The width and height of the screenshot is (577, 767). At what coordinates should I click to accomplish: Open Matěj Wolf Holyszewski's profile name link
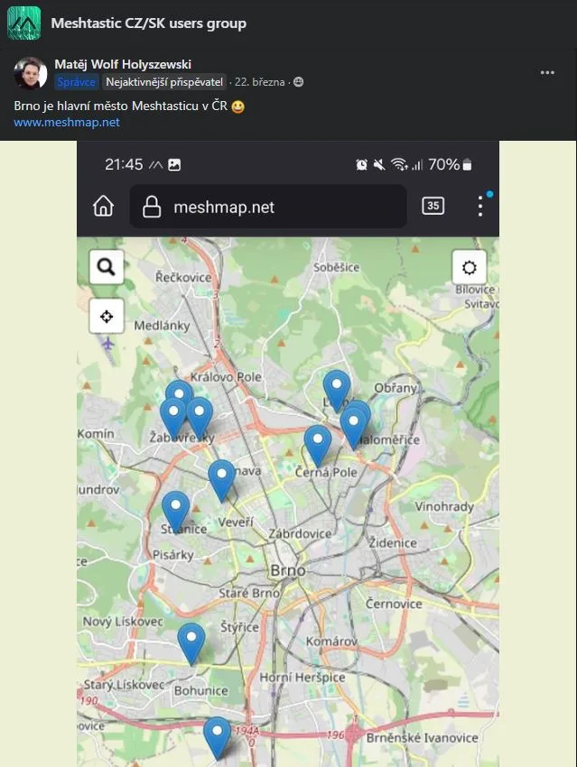[123, 64]
